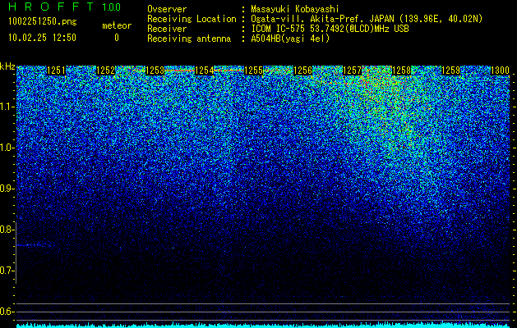Click the cyan signal level graph at bottom
Screen dimensions: 517x328
[263, 325]
